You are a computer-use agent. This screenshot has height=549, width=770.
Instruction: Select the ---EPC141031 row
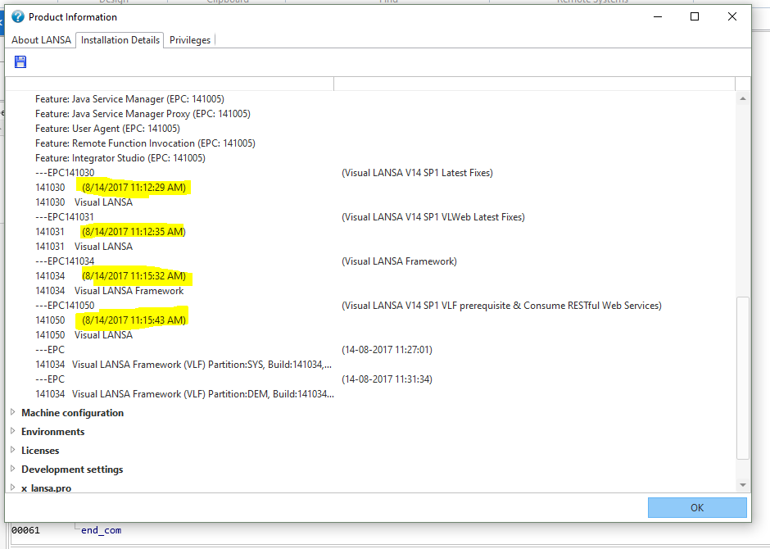click(65, 217)
